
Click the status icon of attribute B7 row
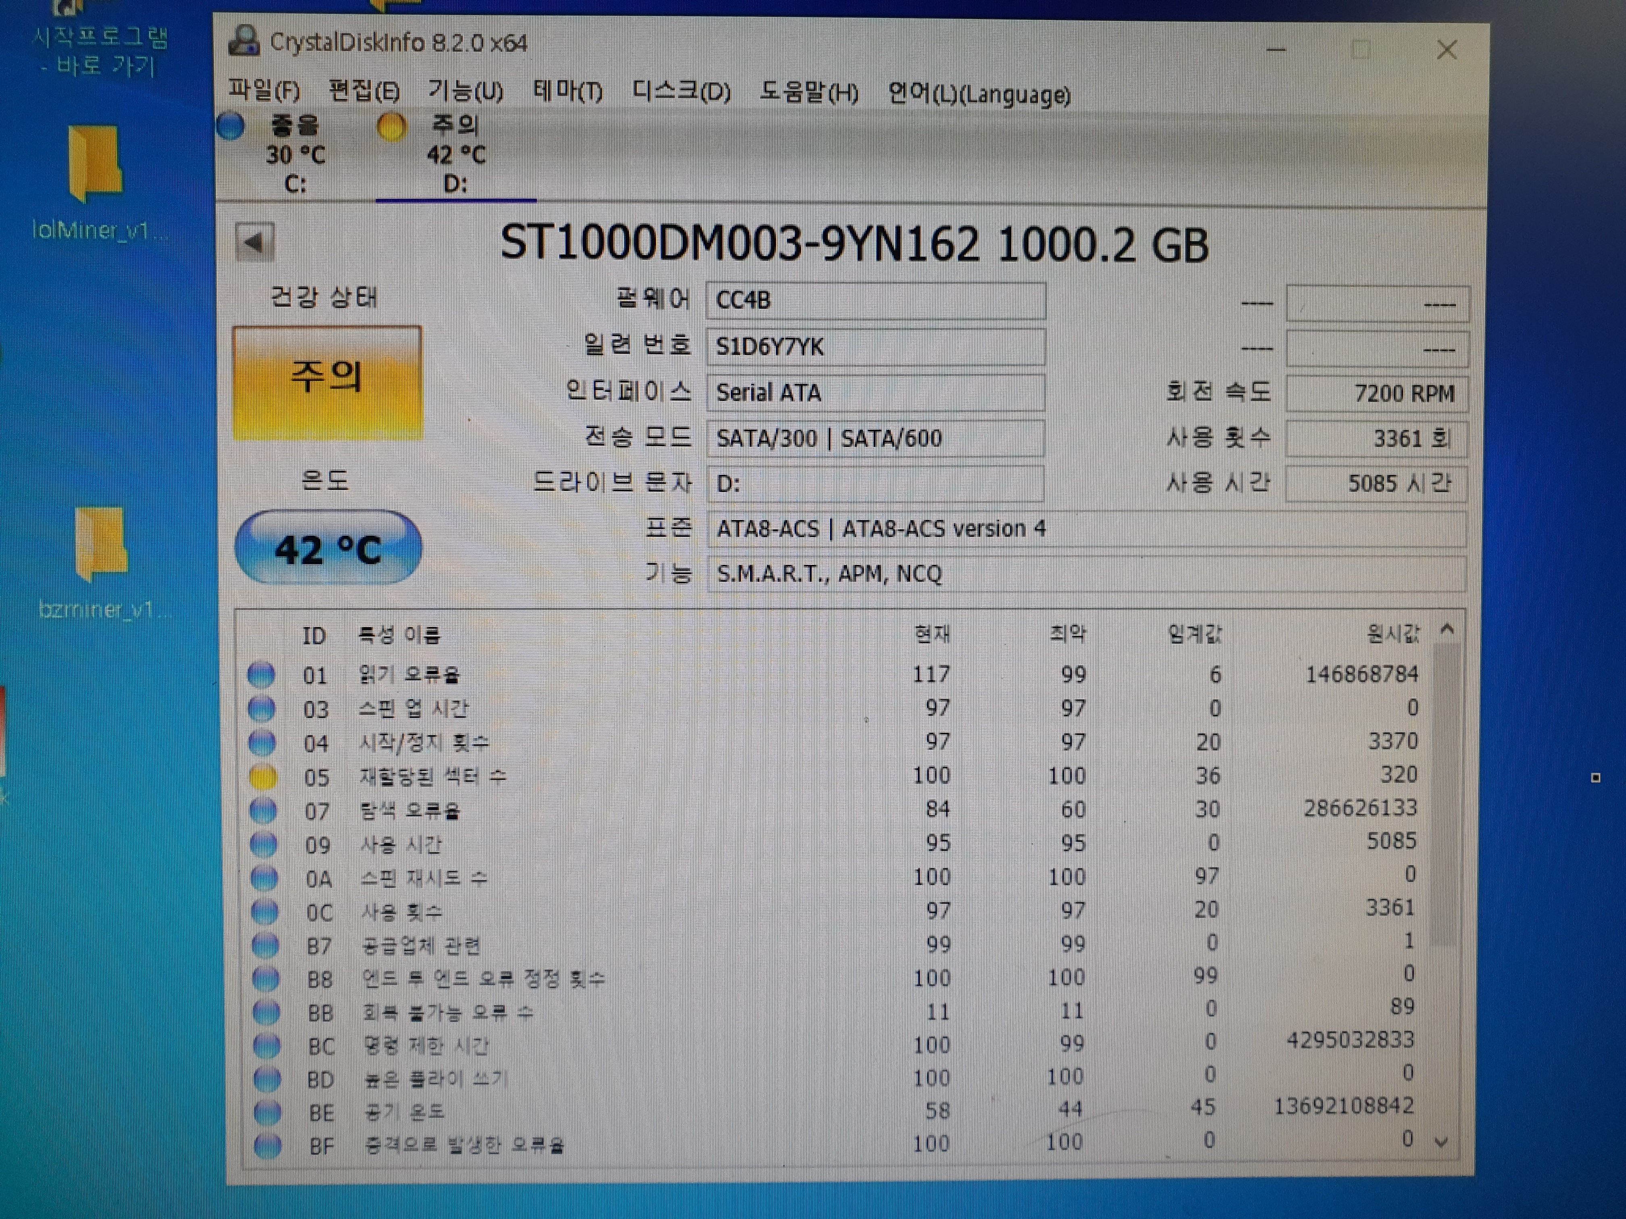tap(265, 945)
